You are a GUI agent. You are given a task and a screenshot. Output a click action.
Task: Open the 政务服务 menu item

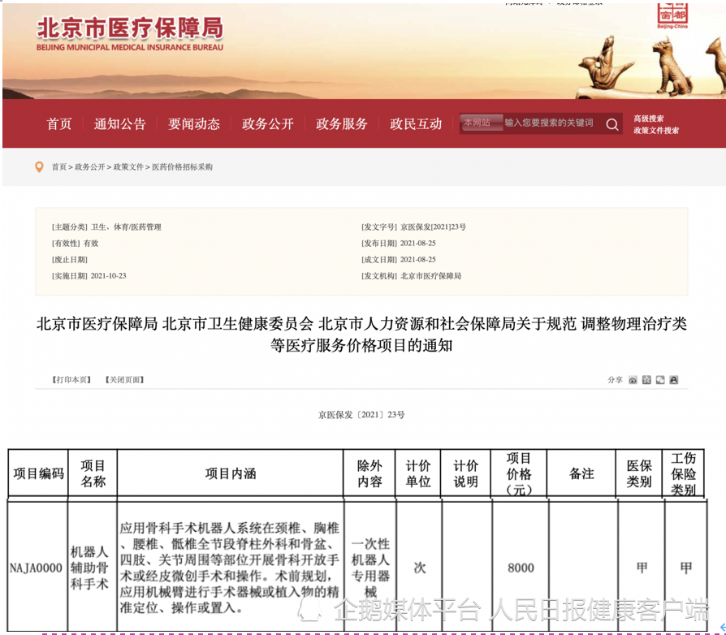[x=342, y=124]
